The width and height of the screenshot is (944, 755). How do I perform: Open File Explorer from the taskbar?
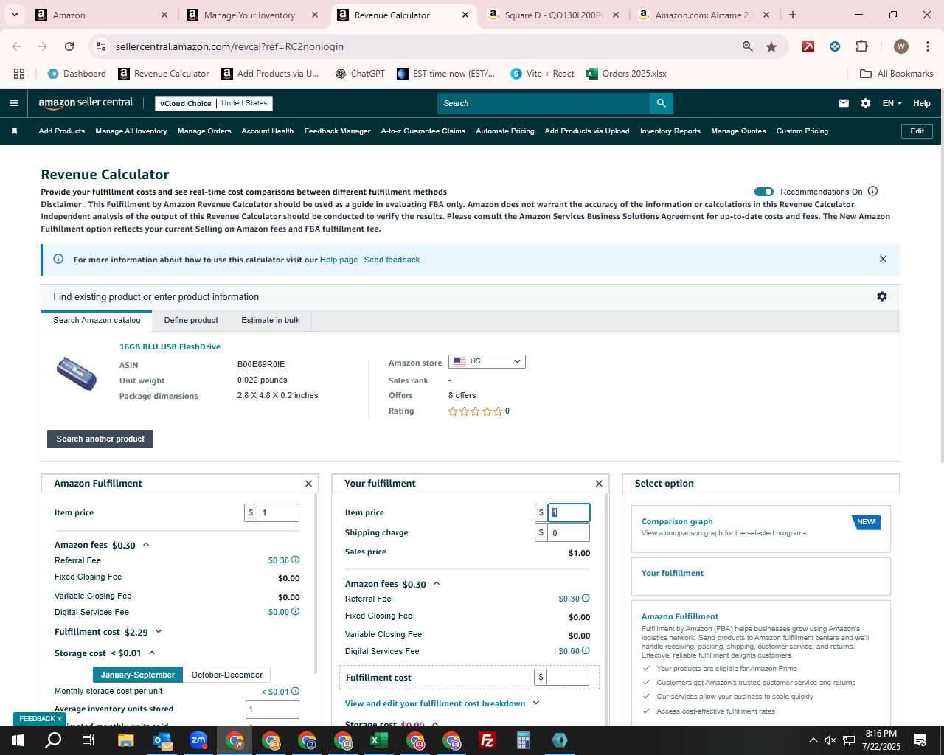pos(125,740)
